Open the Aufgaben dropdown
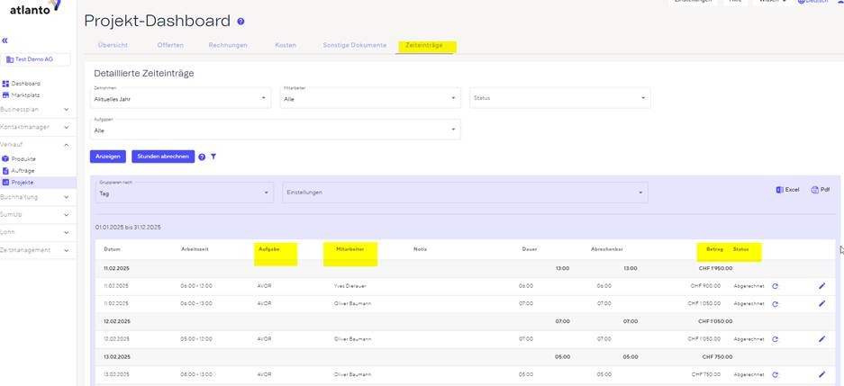 coord(275,130)
